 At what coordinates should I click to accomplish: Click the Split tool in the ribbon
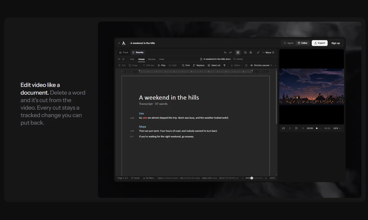(x=173, y=65)
